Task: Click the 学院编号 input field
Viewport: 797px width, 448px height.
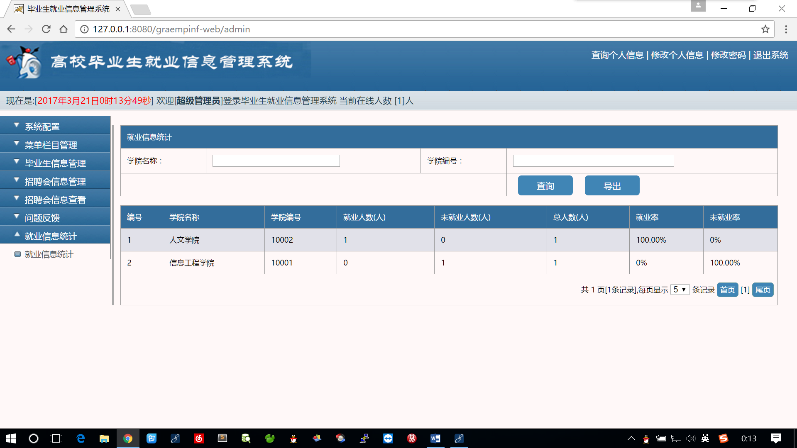Action: tap(593, 161)
